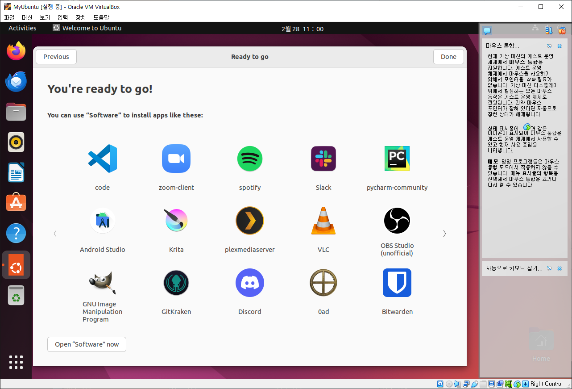This screenshot has height=389, width=572.
Task: Click the Bitwarden shield icon
Action: [397, 283]
